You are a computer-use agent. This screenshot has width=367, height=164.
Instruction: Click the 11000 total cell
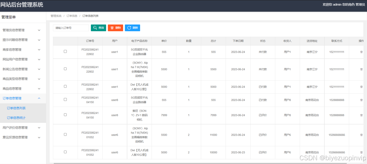(213, 135)
